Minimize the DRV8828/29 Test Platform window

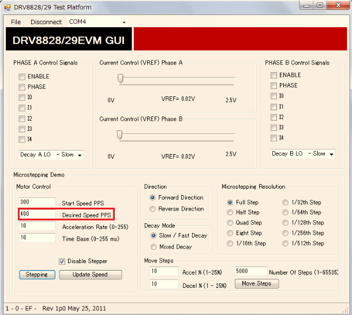306,5
